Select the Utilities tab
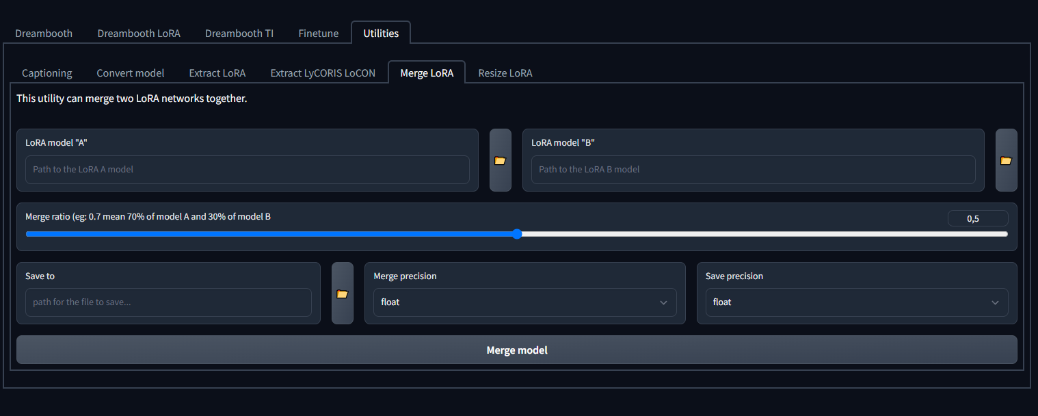1038x416 pixels. click(381, 33)
